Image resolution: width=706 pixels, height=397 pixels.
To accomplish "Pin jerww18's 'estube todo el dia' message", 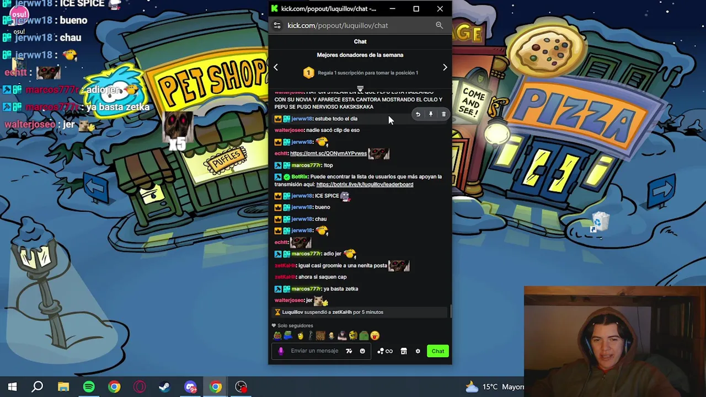I will (x=431, y=114).
